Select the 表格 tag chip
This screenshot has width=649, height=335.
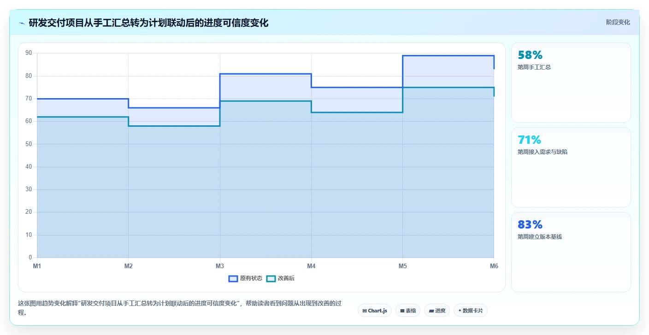(408, 311)
